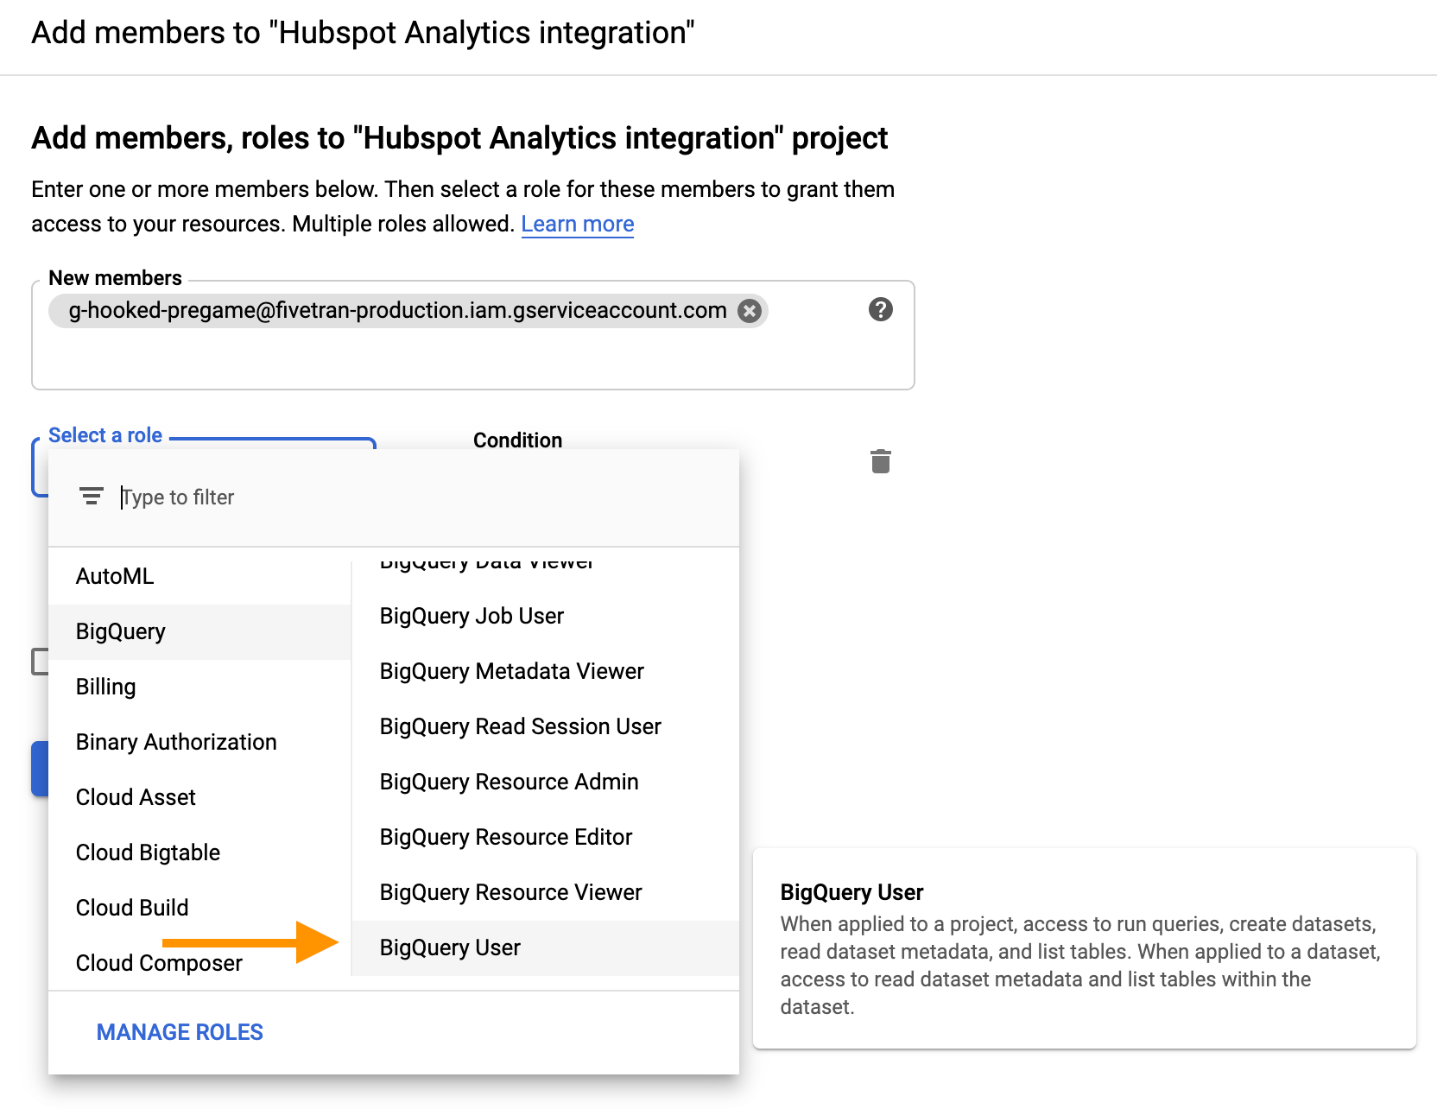This screenshot has width=1437, height=1109.
Task: Choose the BigQuery Job User role
Action: tap(546, 616)
